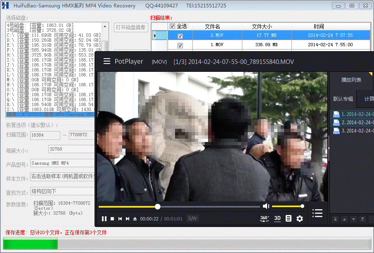
Task: Open the chapter/subtitle list icon
Action: point(289,218)
